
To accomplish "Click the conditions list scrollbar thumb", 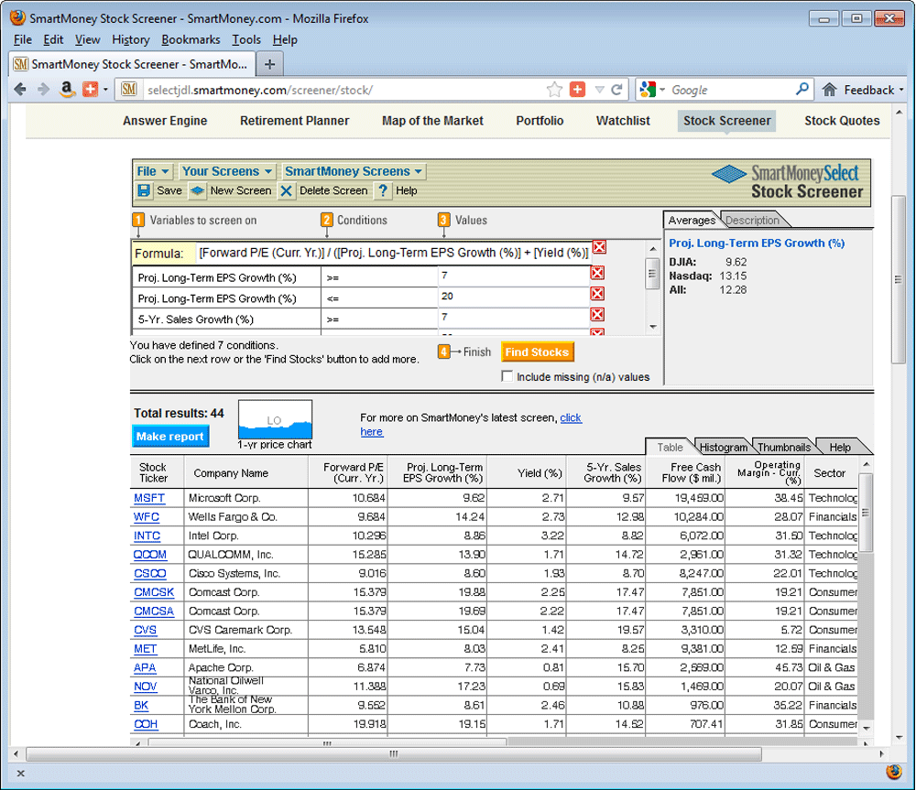I will [652, 274].
